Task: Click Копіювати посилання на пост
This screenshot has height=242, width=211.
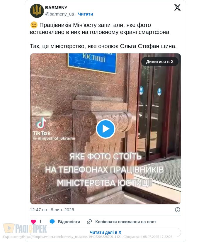Action: 126,222
